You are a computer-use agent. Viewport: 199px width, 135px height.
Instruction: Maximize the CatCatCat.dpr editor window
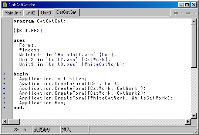(x=187, y=5)
